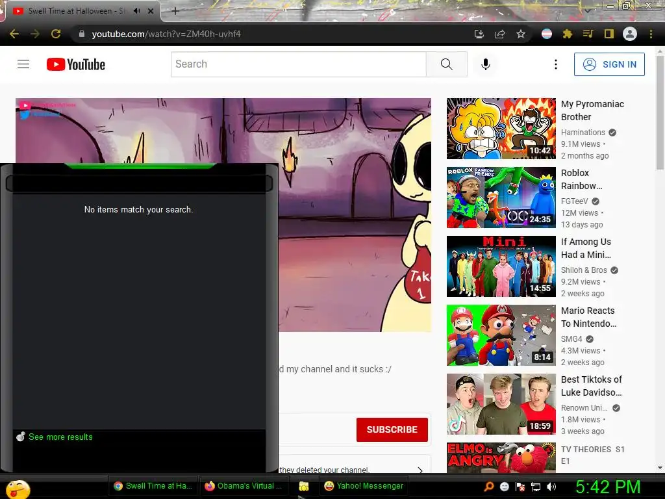Image resolution: width=665 pixels, height=499 pixels.
Task: Switch to Obama's Virtual taskbar item
Action: coord(244,486)
